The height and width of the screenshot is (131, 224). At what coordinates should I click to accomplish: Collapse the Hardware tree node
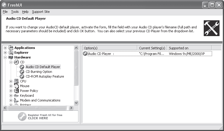click(x=5, y=57)
